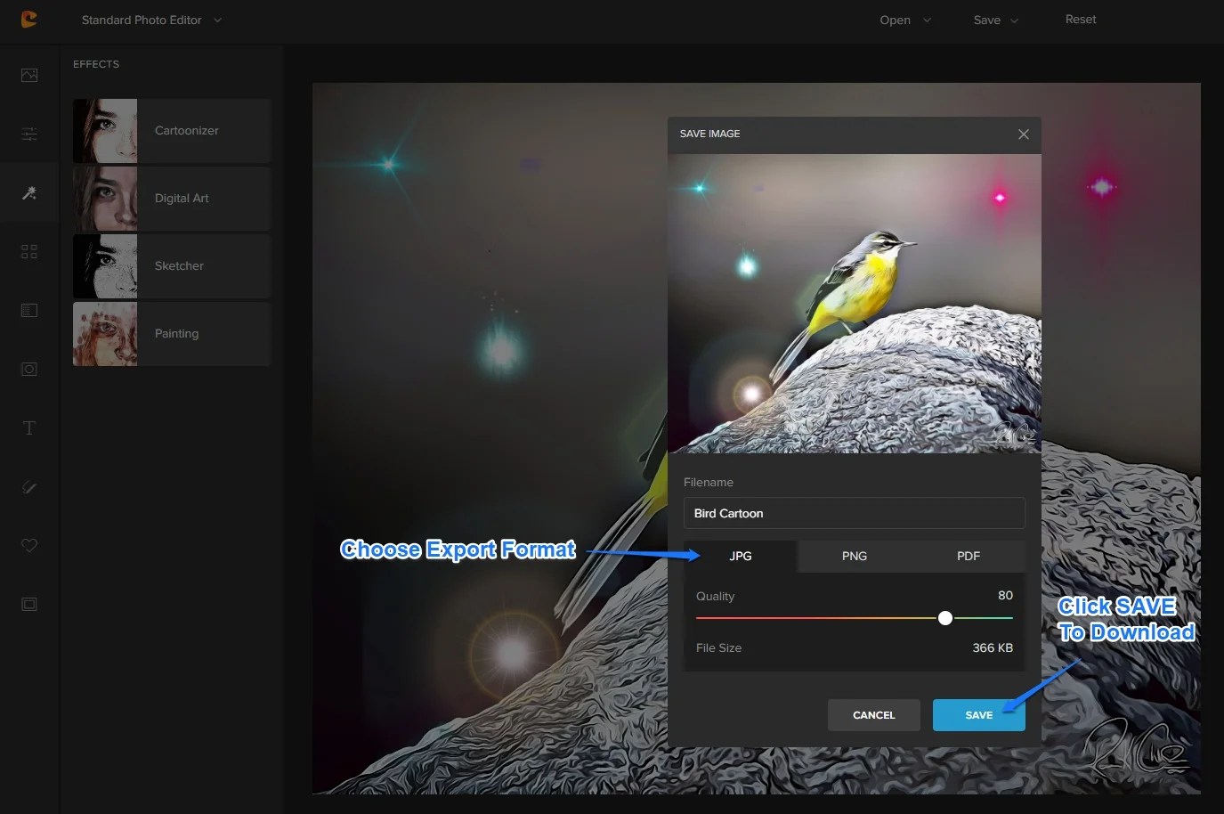The image size is (1224, 814).
Task: Select the Edit image icon at sidebar top
Action: pos(28,75)
